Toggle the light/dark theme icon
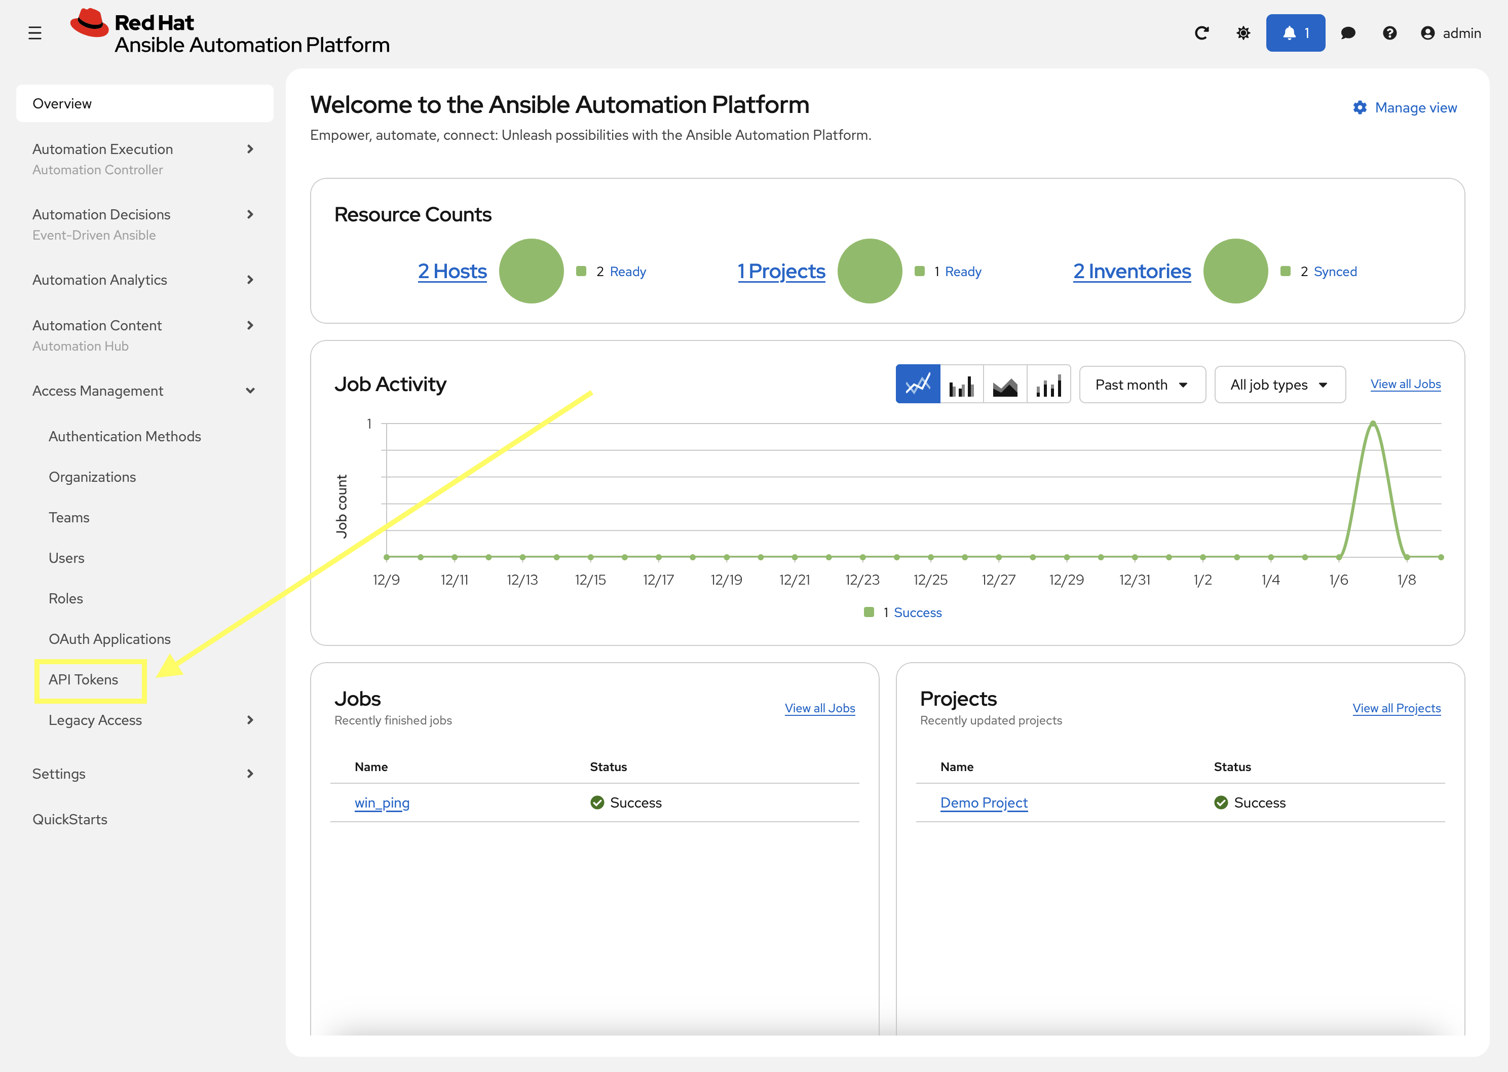 click(x=1243, y=33)
